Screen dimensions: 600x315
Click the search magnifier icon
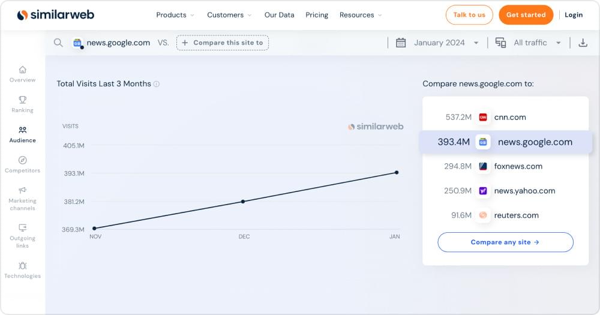click(x=58, y=43)
